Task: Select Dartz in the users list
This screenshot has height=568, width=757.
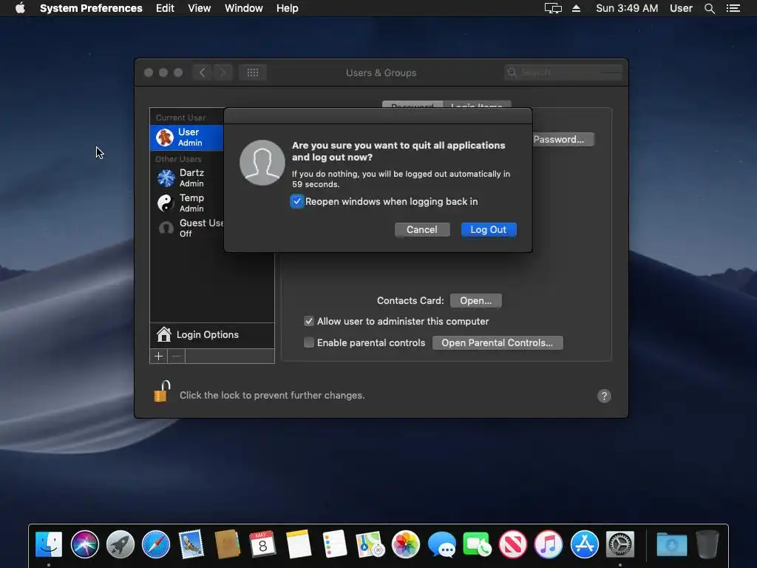Action: point(187,177)
